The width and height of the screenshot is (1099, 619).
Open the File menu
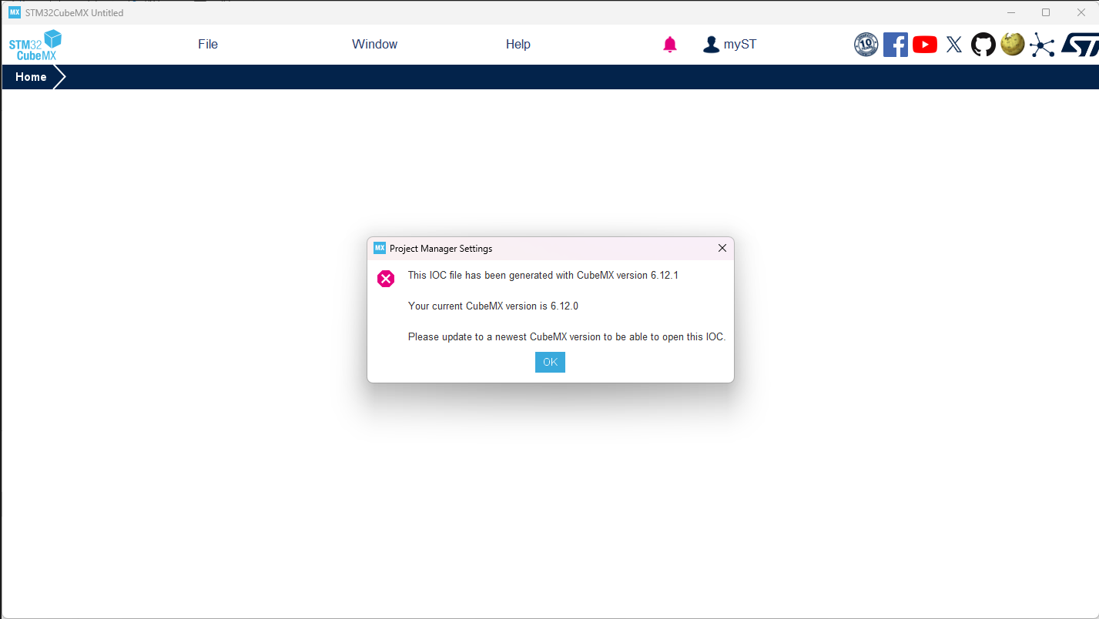pyautogui.click(x=208, y=45)
